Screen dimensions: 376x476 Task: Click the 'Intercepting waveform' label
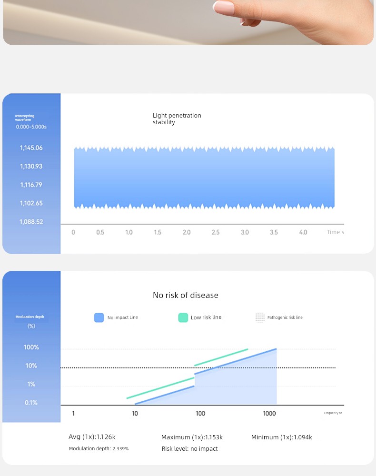click(25, 118)
